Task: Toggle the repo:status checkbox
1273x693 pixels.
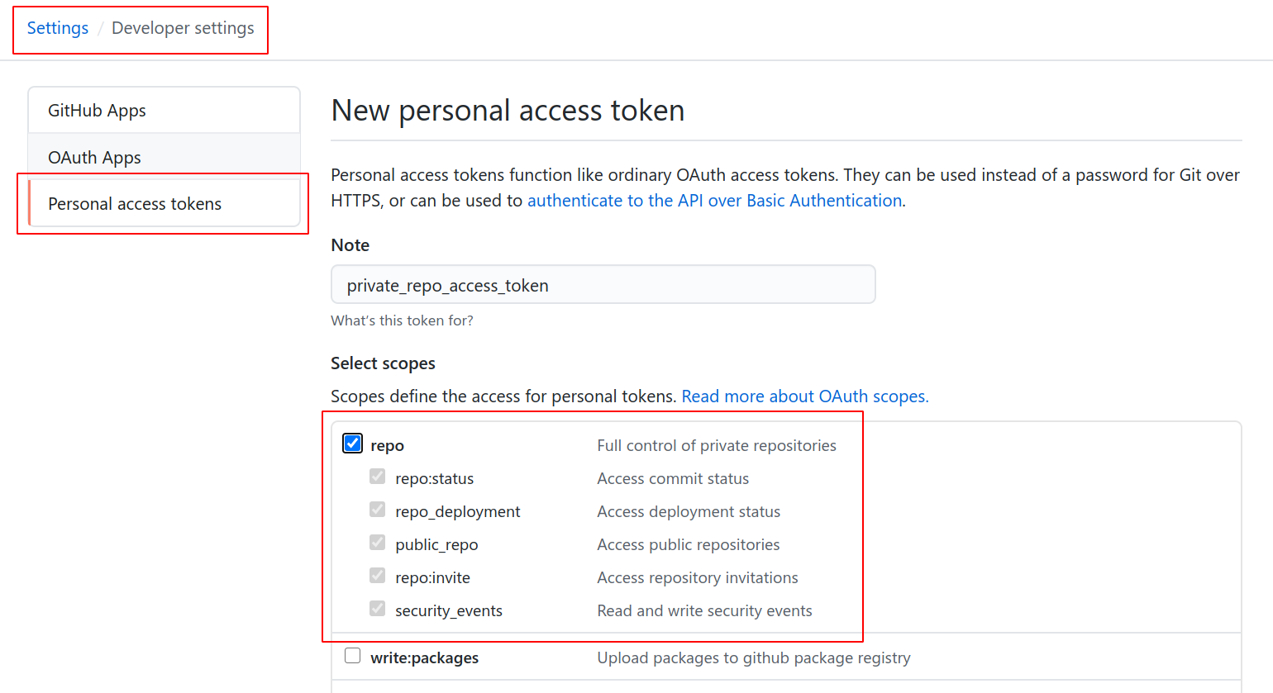Action: point(378,477)
